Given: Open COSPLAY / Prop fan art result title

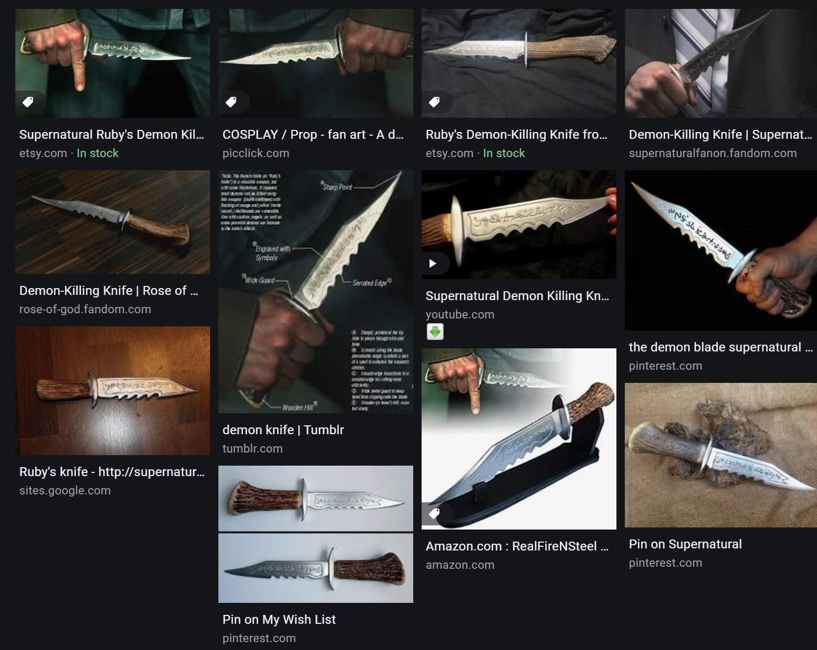Looking at the screenshot, I should point(313,135).
